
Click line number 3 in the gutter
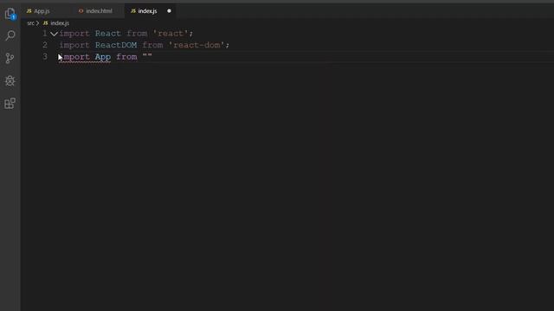click(x=45, y=56)
